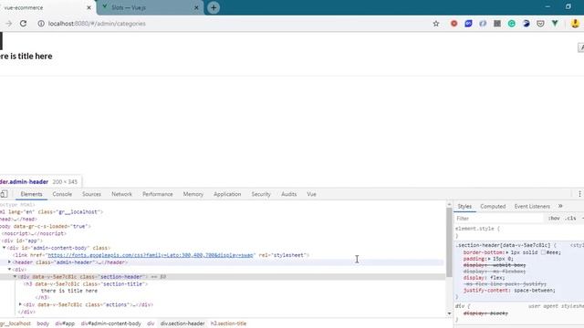584x328 pixels.
Task: Open the grey-blue oval extension icon
Action: 483,24
